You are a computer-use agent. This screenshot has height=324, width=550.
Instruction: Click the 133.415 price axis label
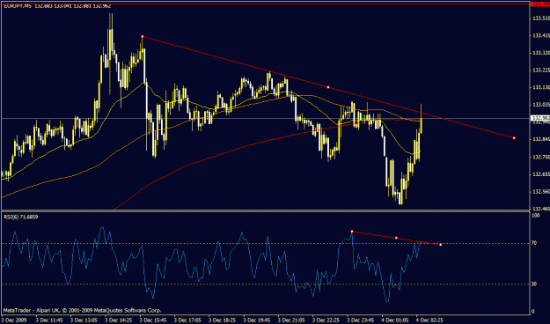tap(540, 35)
